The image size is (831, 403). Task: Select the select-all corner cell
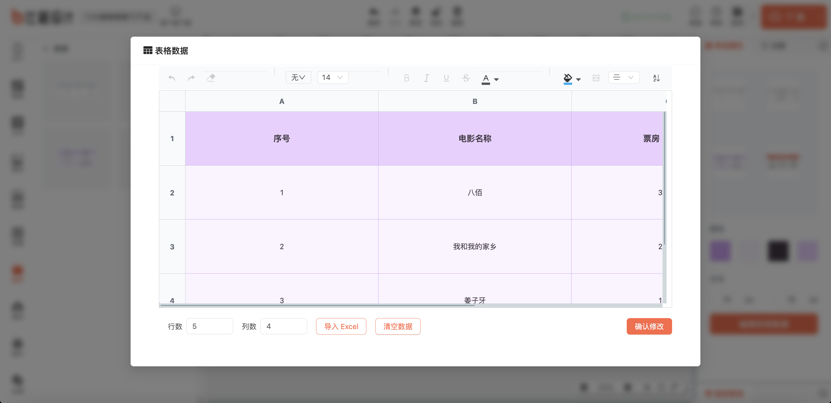pyautogui.click(x=172, y=101)
